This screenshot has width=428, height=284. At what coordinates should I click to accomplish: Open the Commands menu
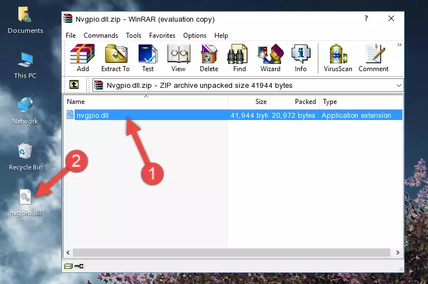101,36
